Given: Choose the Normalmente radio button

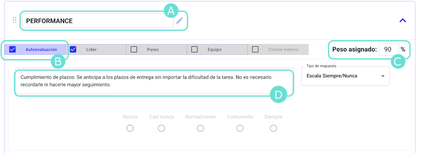Looking at the screenshot, I should point(200,128).
